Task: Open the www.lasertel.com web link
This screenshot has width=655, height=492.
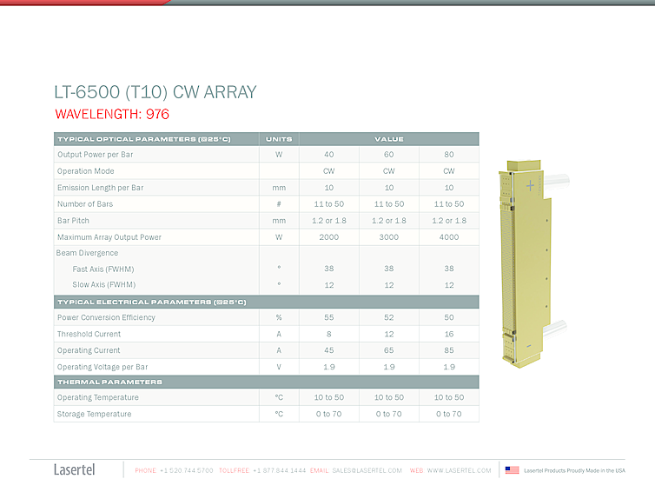Action: click(459, 470)
